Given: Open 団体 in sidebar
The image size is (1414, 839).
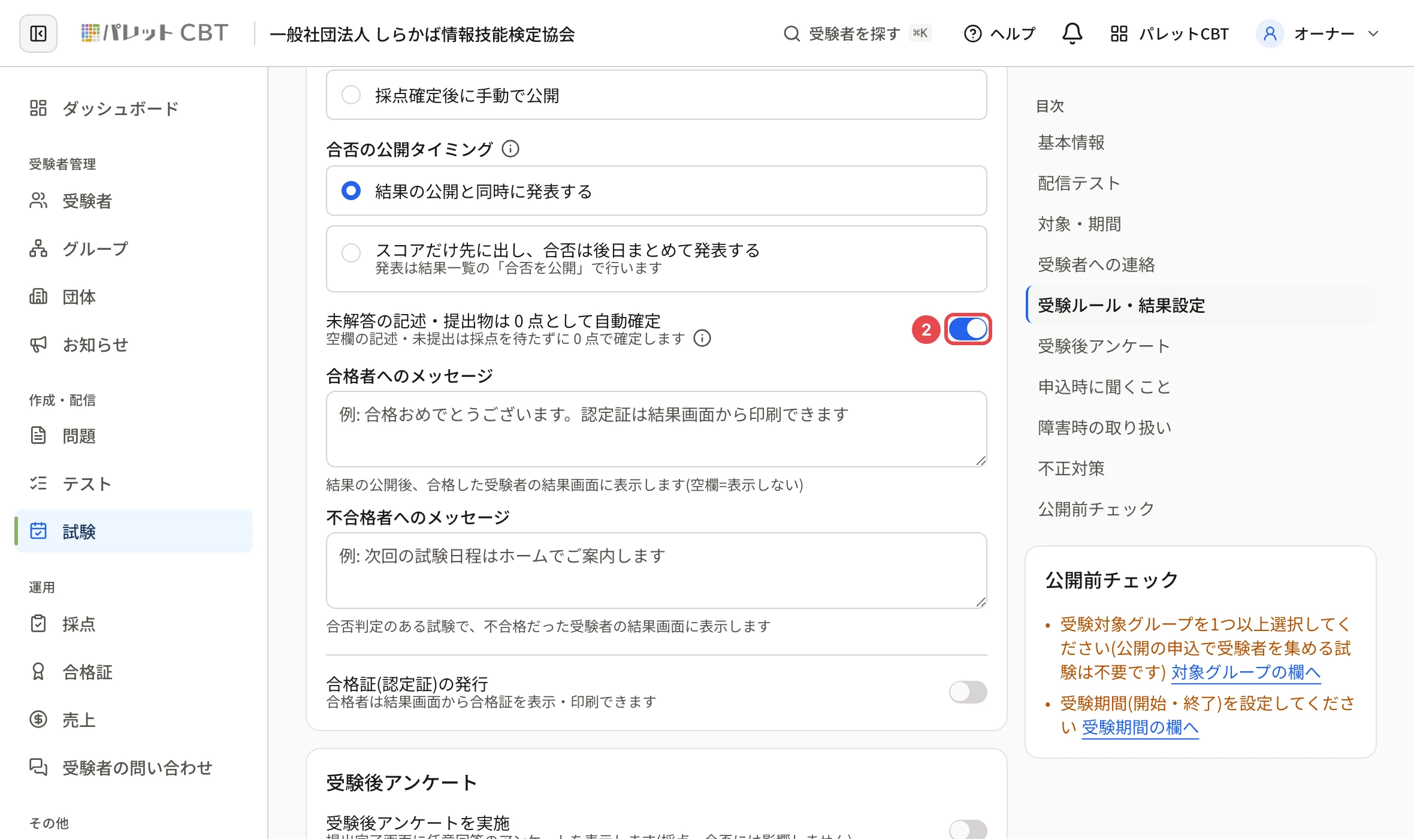Looking at the screenshot, I should (x=133, y=297).
